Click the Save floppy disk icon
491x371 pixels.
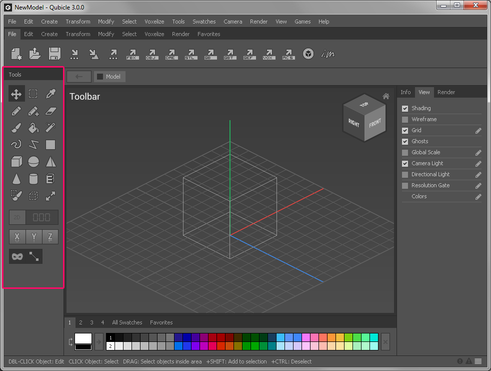click(x=54, y=54)
